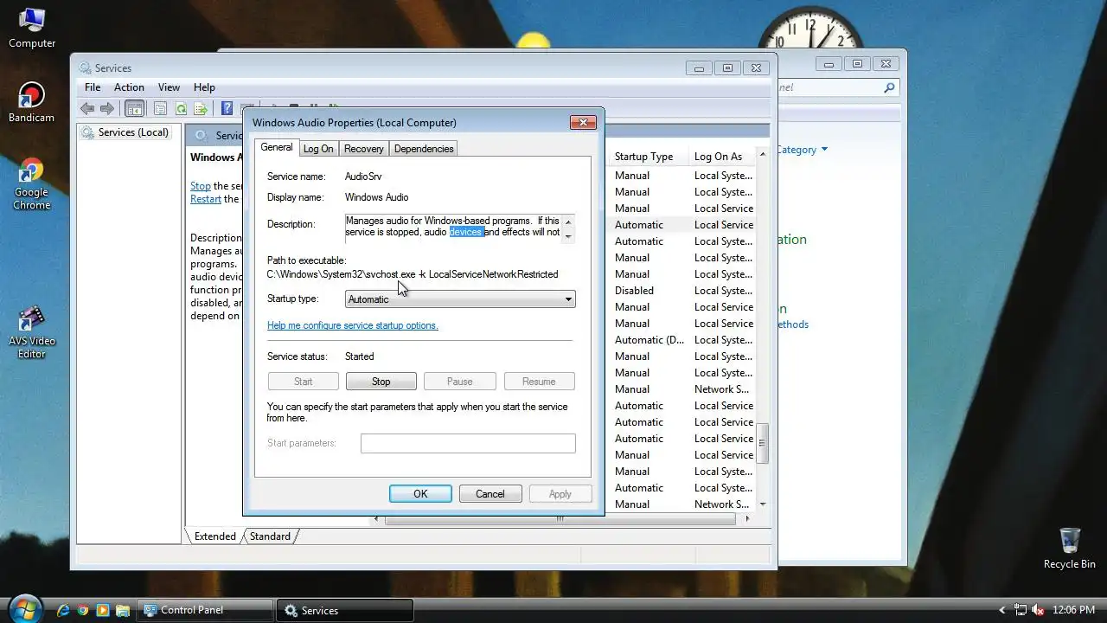Open Windows Explorer from quick launch

tap(123, 610)
